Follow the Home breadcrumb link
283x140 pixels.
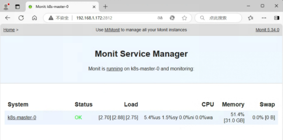pos(9,30)
